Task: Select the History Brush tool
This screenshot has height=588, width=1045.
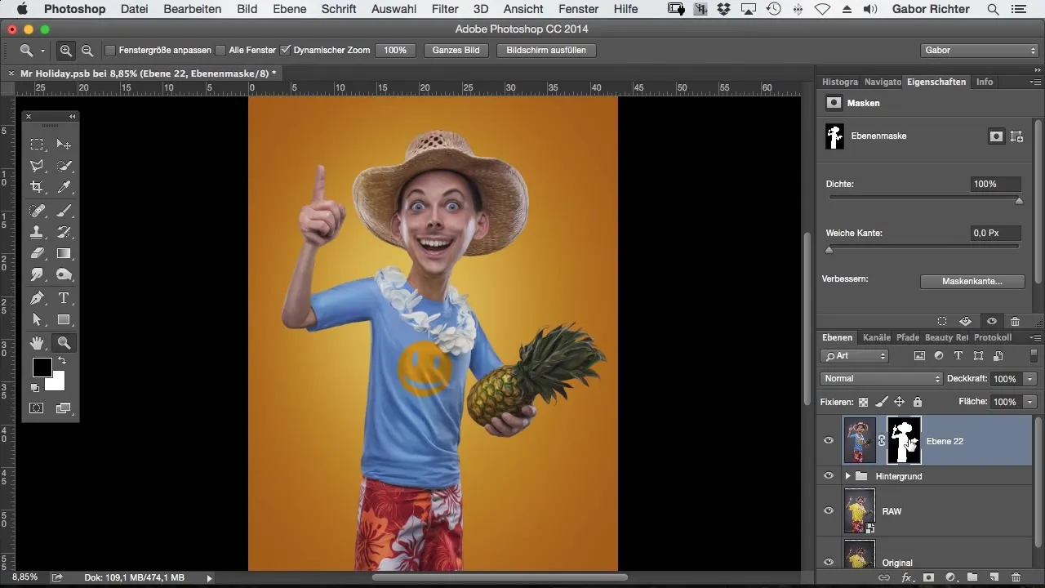Action: click(64, 233)
